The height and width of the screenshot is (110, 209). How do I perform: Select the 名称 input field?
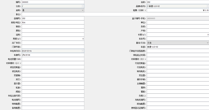click(x=178, y=2)
